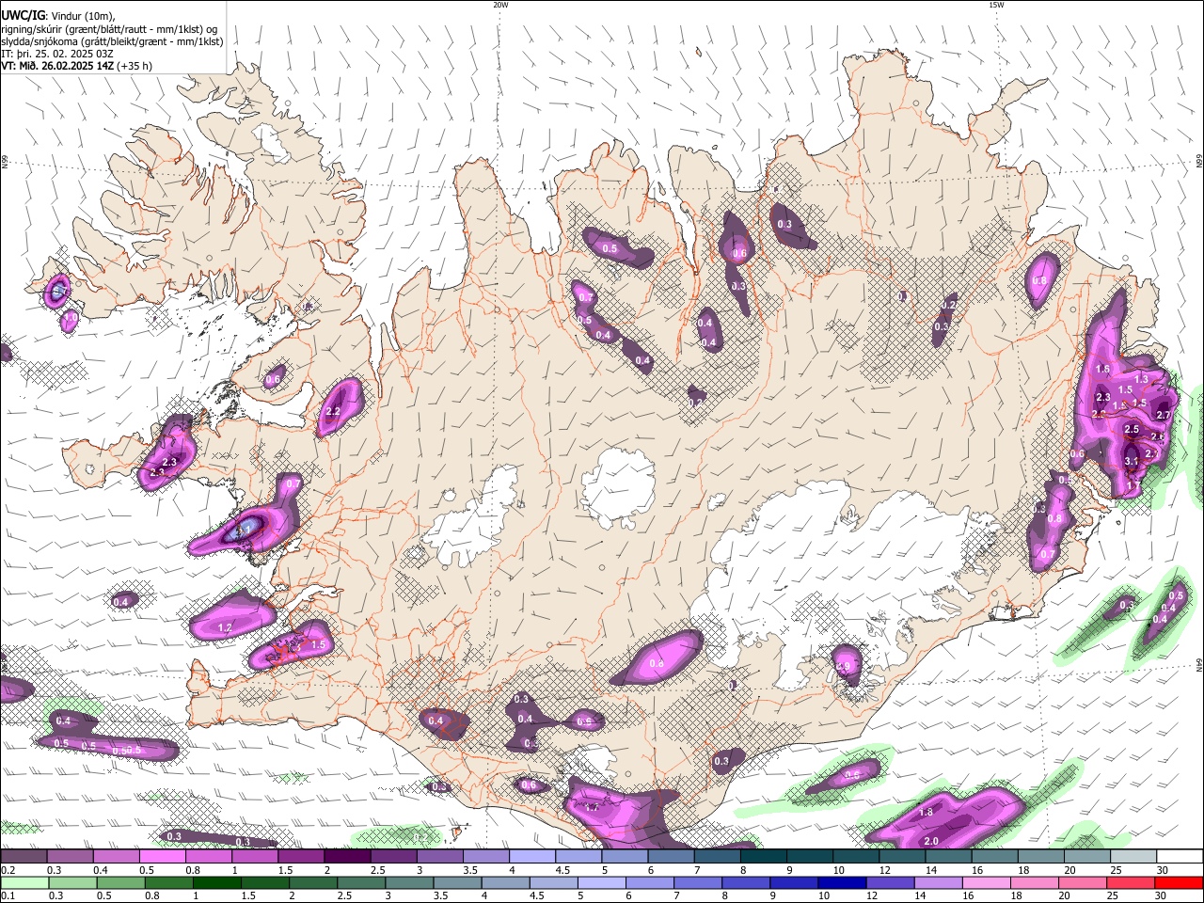This screenshot has height=903, width=1204.
Task: Select the '25' label in the lower legend row
Action: click(x=1113, y=896)
